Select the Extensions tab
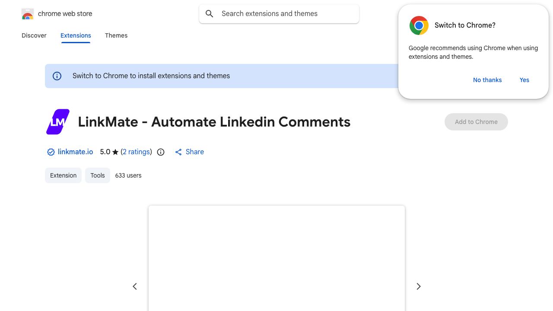 pos(76,35)
